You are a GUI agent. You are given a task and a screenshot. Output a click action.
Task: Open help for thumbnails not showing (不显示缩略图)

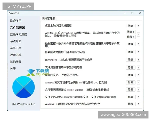click(138, 68)
